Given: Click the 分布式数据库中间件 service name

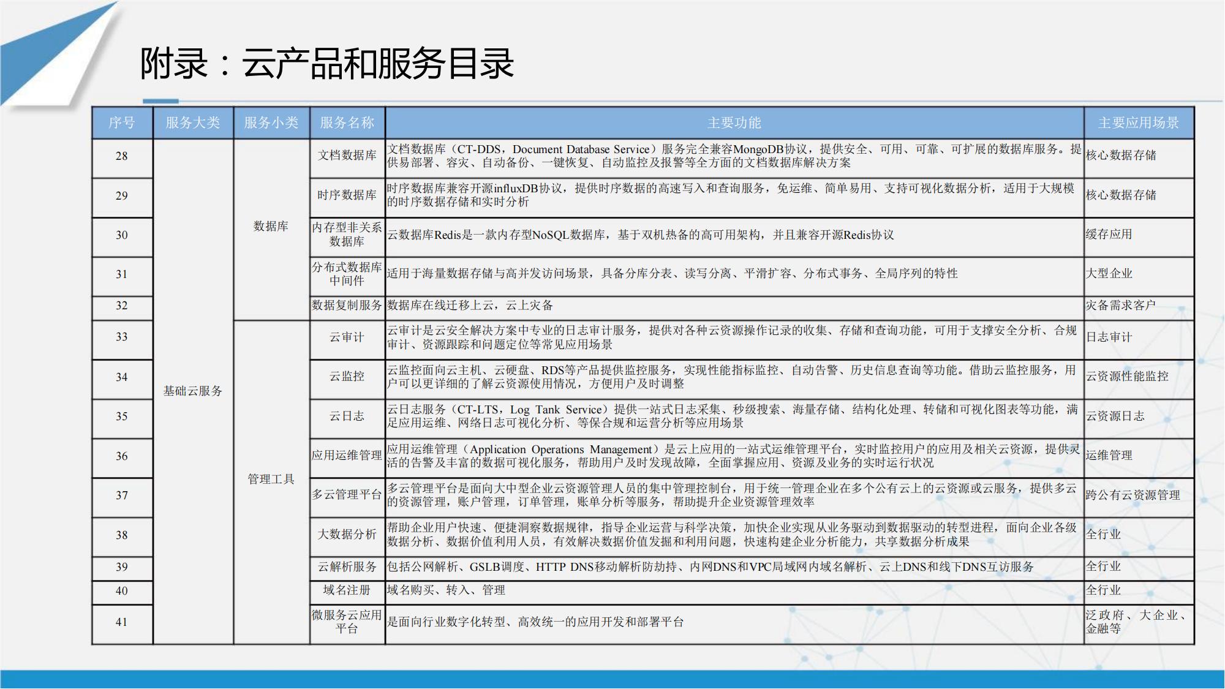Looking at the screenshot, I should coord(347,274).
